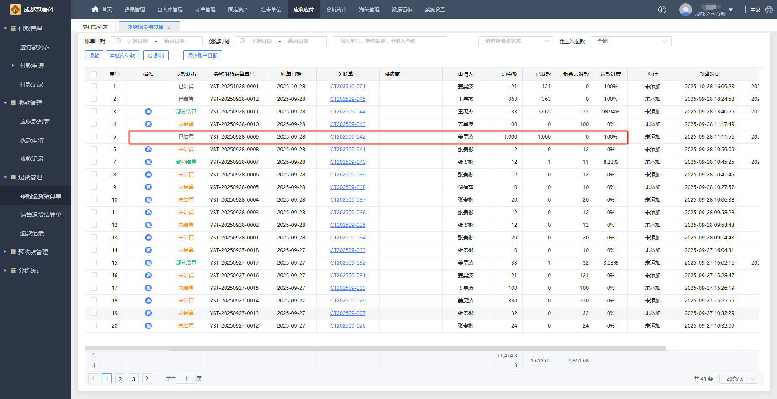Go to next page arrow

(x=147, y=378)
